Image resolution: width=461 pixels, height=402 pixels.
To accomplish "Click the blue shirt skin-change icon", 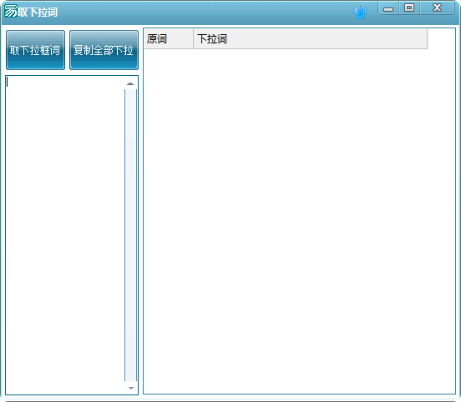I will point(360,13).
